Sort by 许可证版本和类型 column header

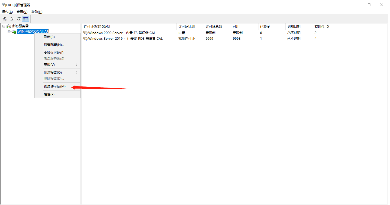(129, 27)
